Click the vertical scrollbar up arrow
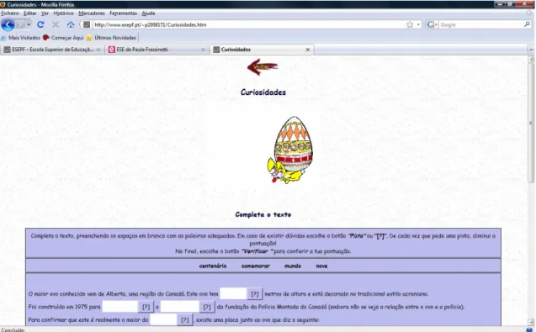Image resolution: width=536 pixels, height=332 pixels. tap(531, 59)
